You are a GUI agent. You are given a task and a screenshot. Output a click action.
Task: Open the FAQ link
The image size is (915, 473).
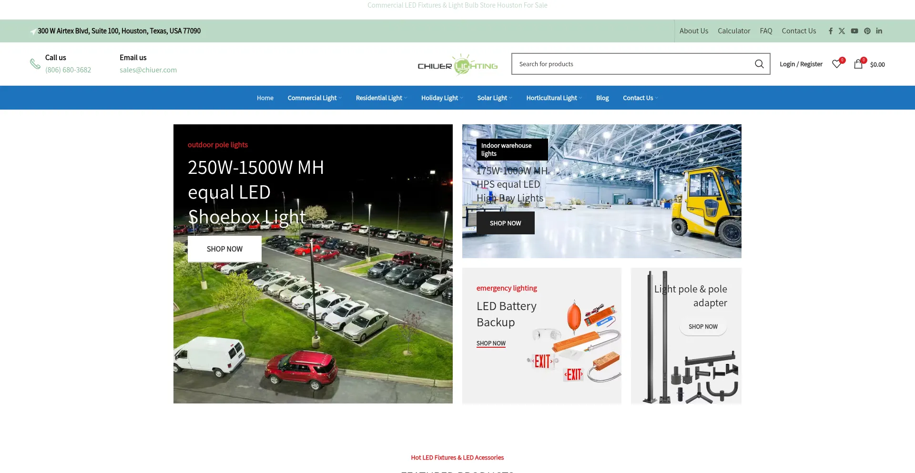766,31
